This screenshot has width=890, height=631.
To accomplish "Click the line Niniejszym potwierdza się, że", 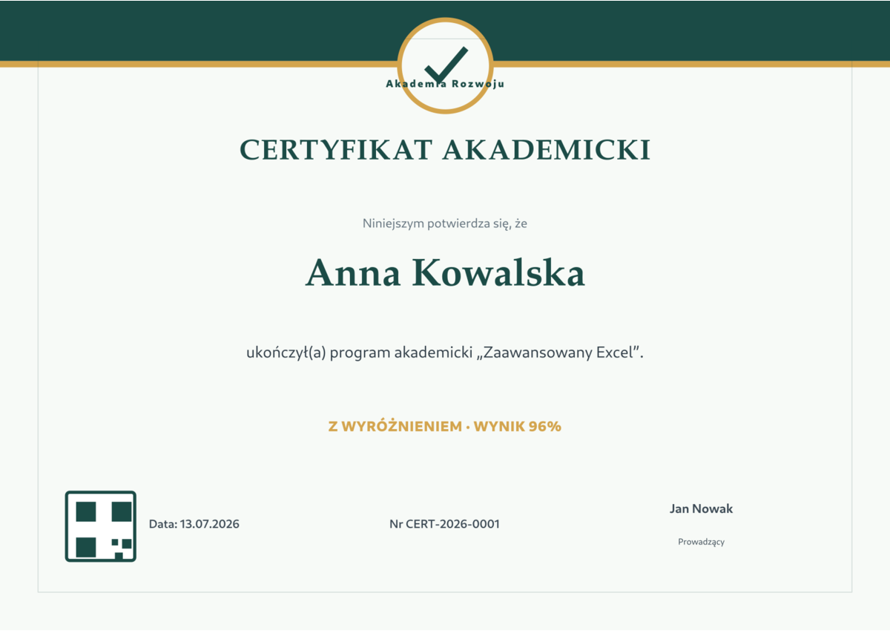I will pos(445,223).
